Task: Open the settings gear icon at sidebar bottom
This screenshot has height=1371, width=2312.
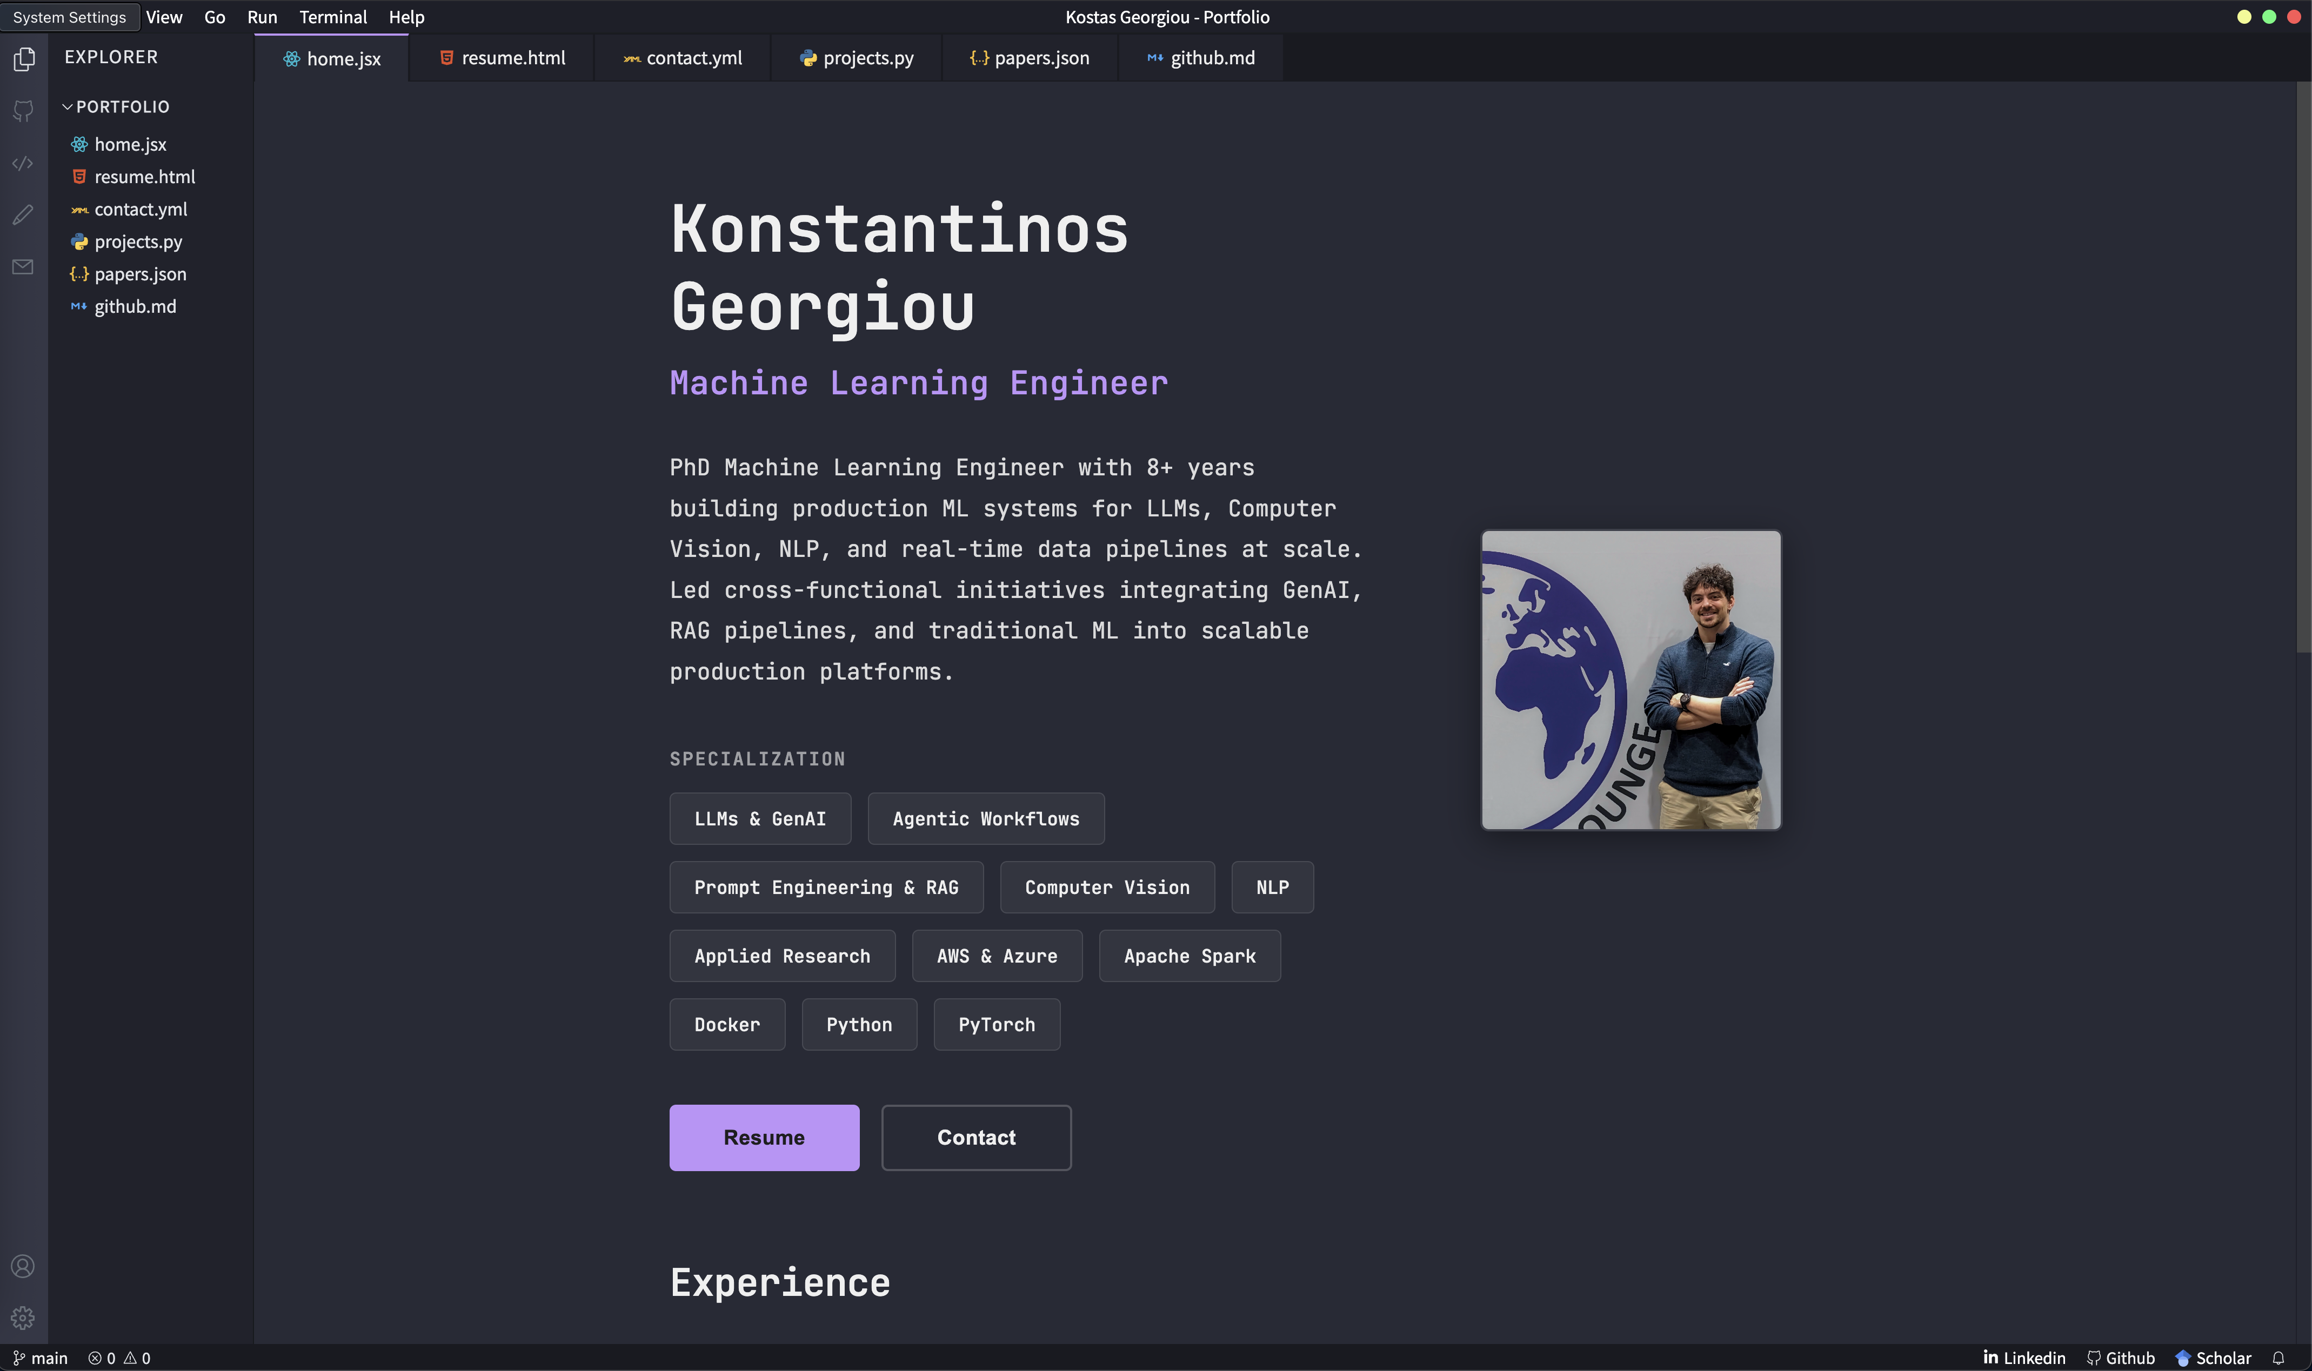Action: (x=23, y=1318)
